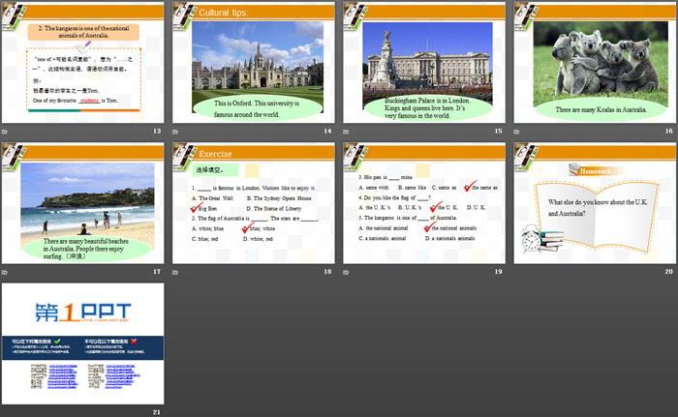Click slide number label 21
Image resolution: width=678 pixels, height=417 pixels.
pyautogui.click(x=157, y=412)
